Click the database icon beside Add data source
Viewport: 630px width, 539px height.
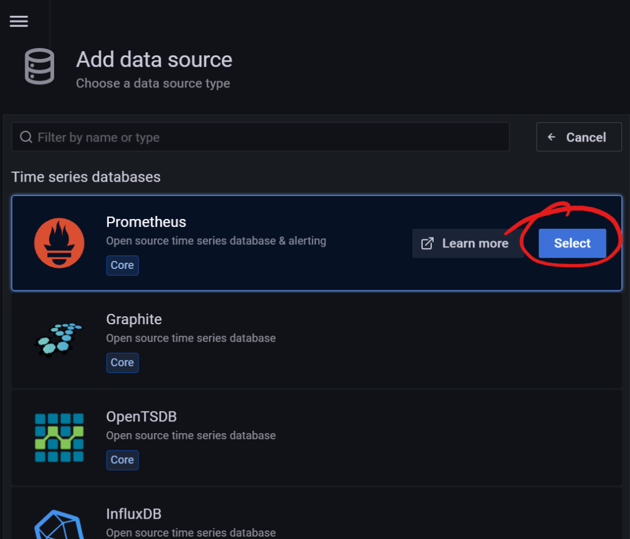[39, 66]
